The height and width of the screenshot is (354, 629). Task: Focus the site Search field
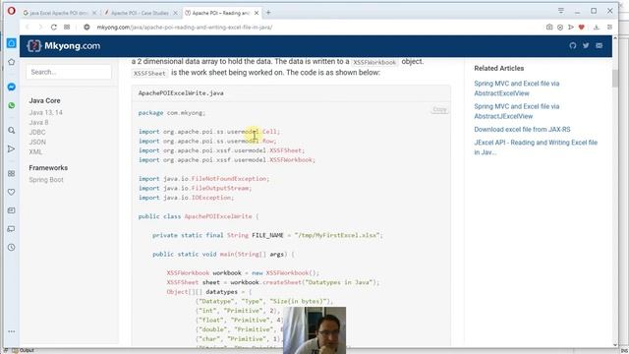click(x=69, y=72)
